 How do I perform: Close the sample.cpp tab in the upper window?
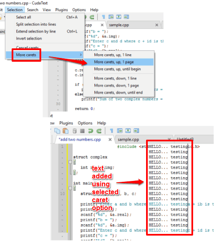click(156, 25)
